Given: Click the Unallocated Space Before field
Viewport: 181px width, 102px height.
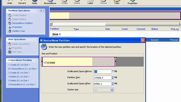Looking at the screenshot, I should click(x=102, y=72).
